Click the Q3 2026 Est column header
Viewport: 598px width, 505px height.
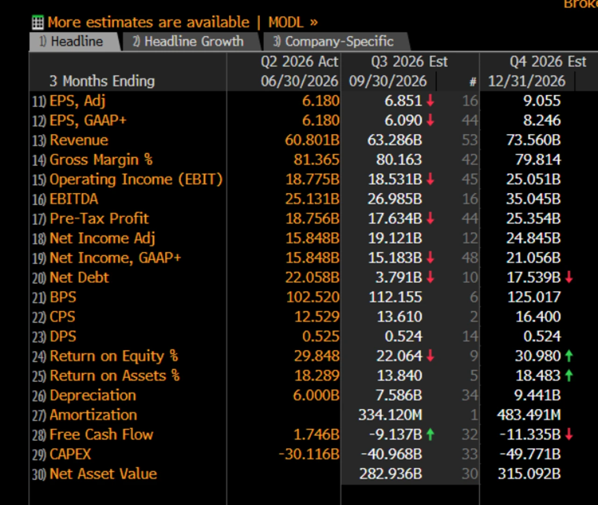point(409,62)
